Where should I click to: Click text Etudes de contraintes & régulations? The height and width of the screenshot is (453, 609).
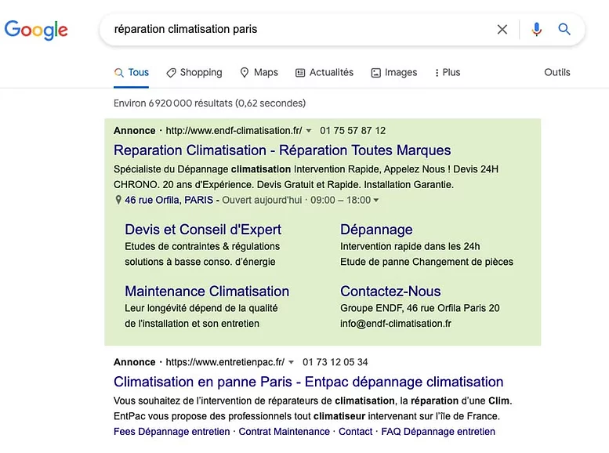click(202, 247)
